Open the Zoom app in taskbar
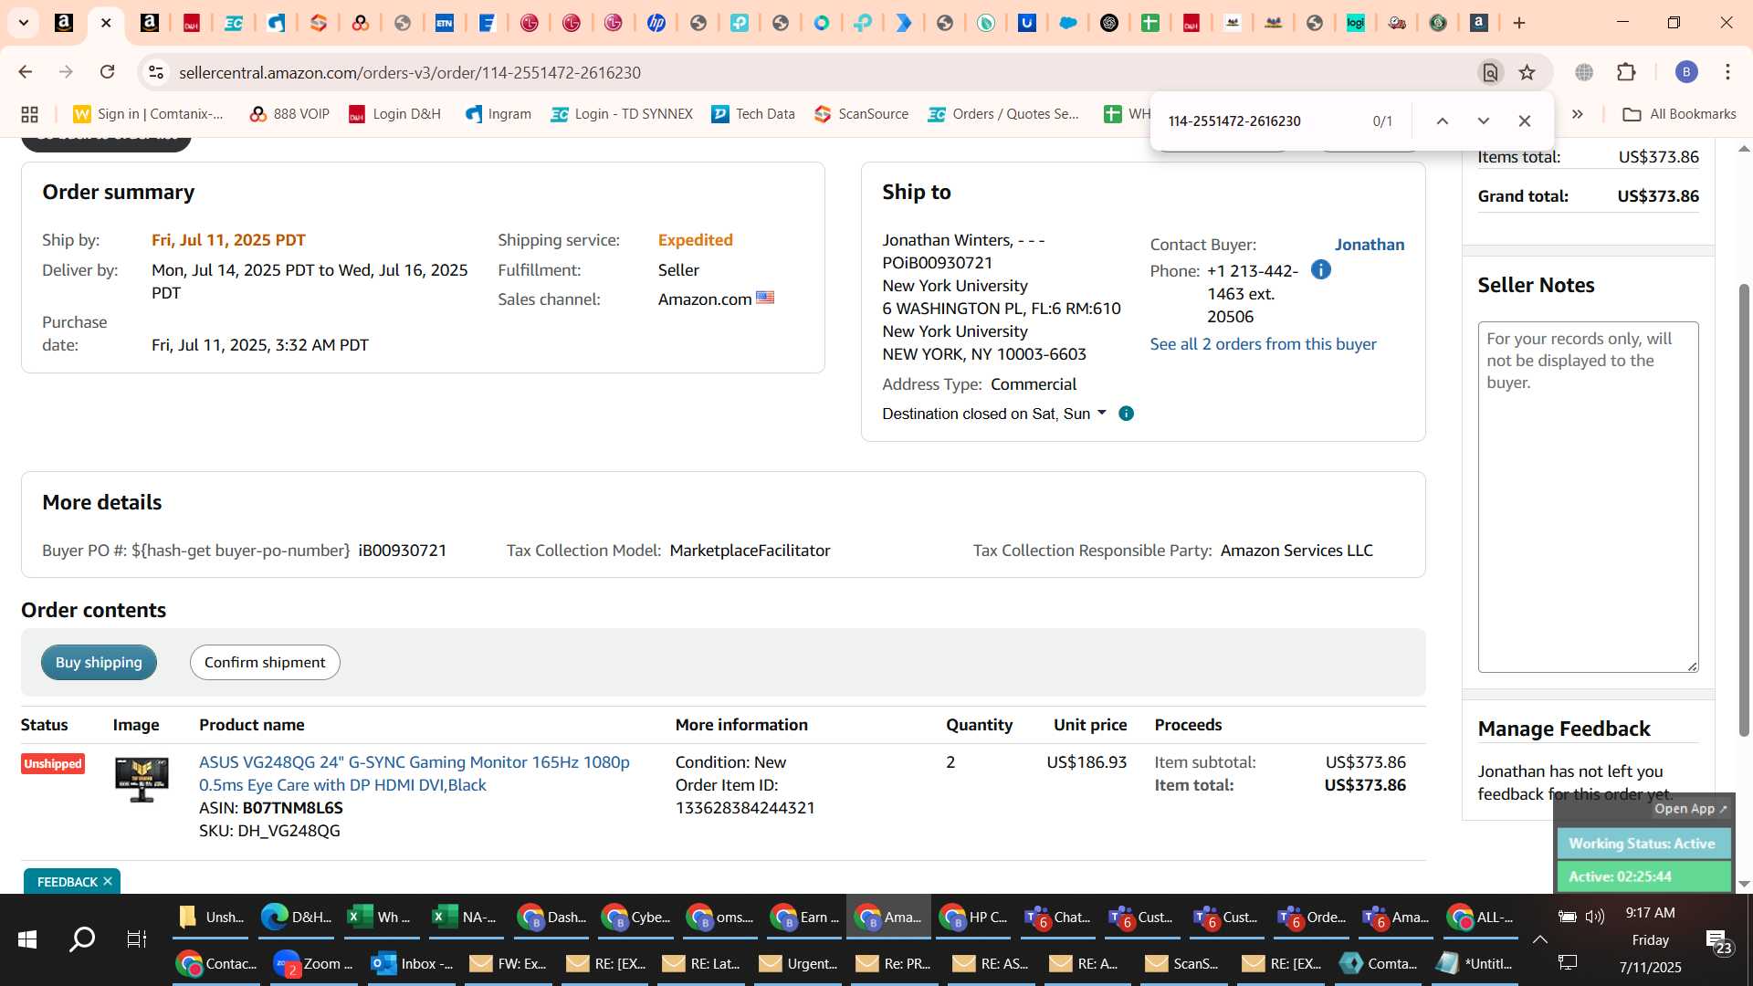 pos(315,963)
